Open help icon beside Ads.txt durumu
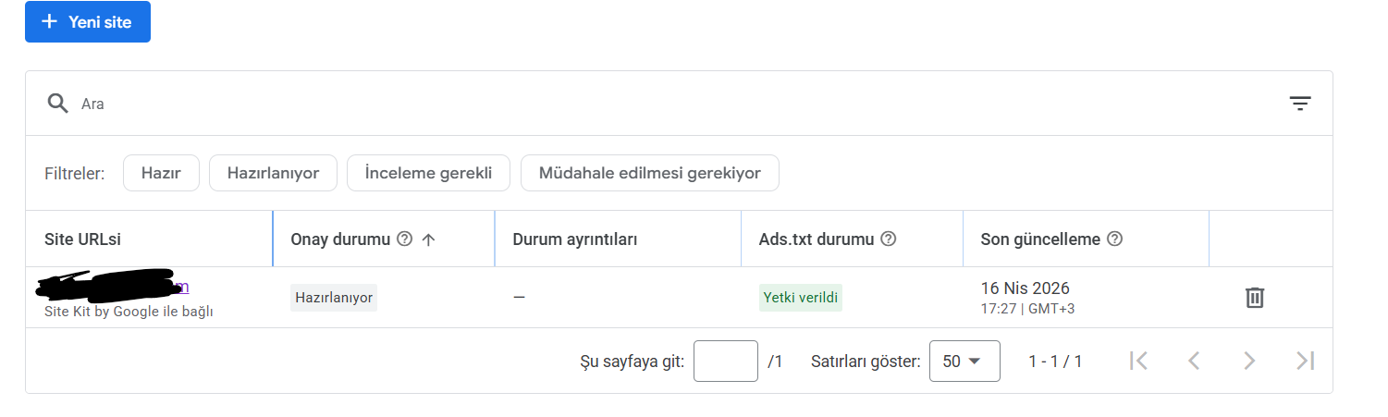 (x=889, y=239)
